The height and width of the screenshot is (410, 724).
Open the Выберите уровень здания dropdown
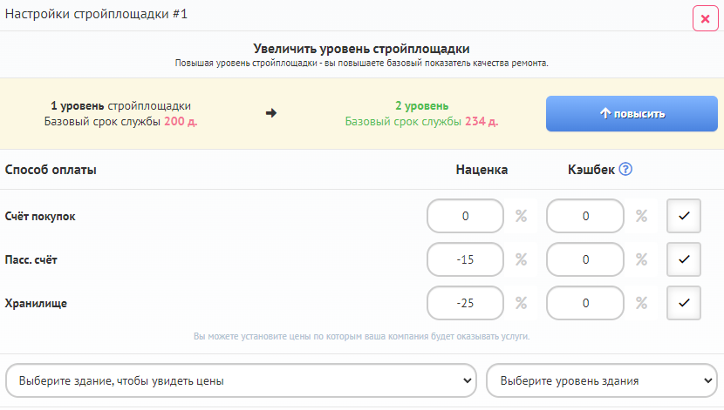(x=601, y=380)
